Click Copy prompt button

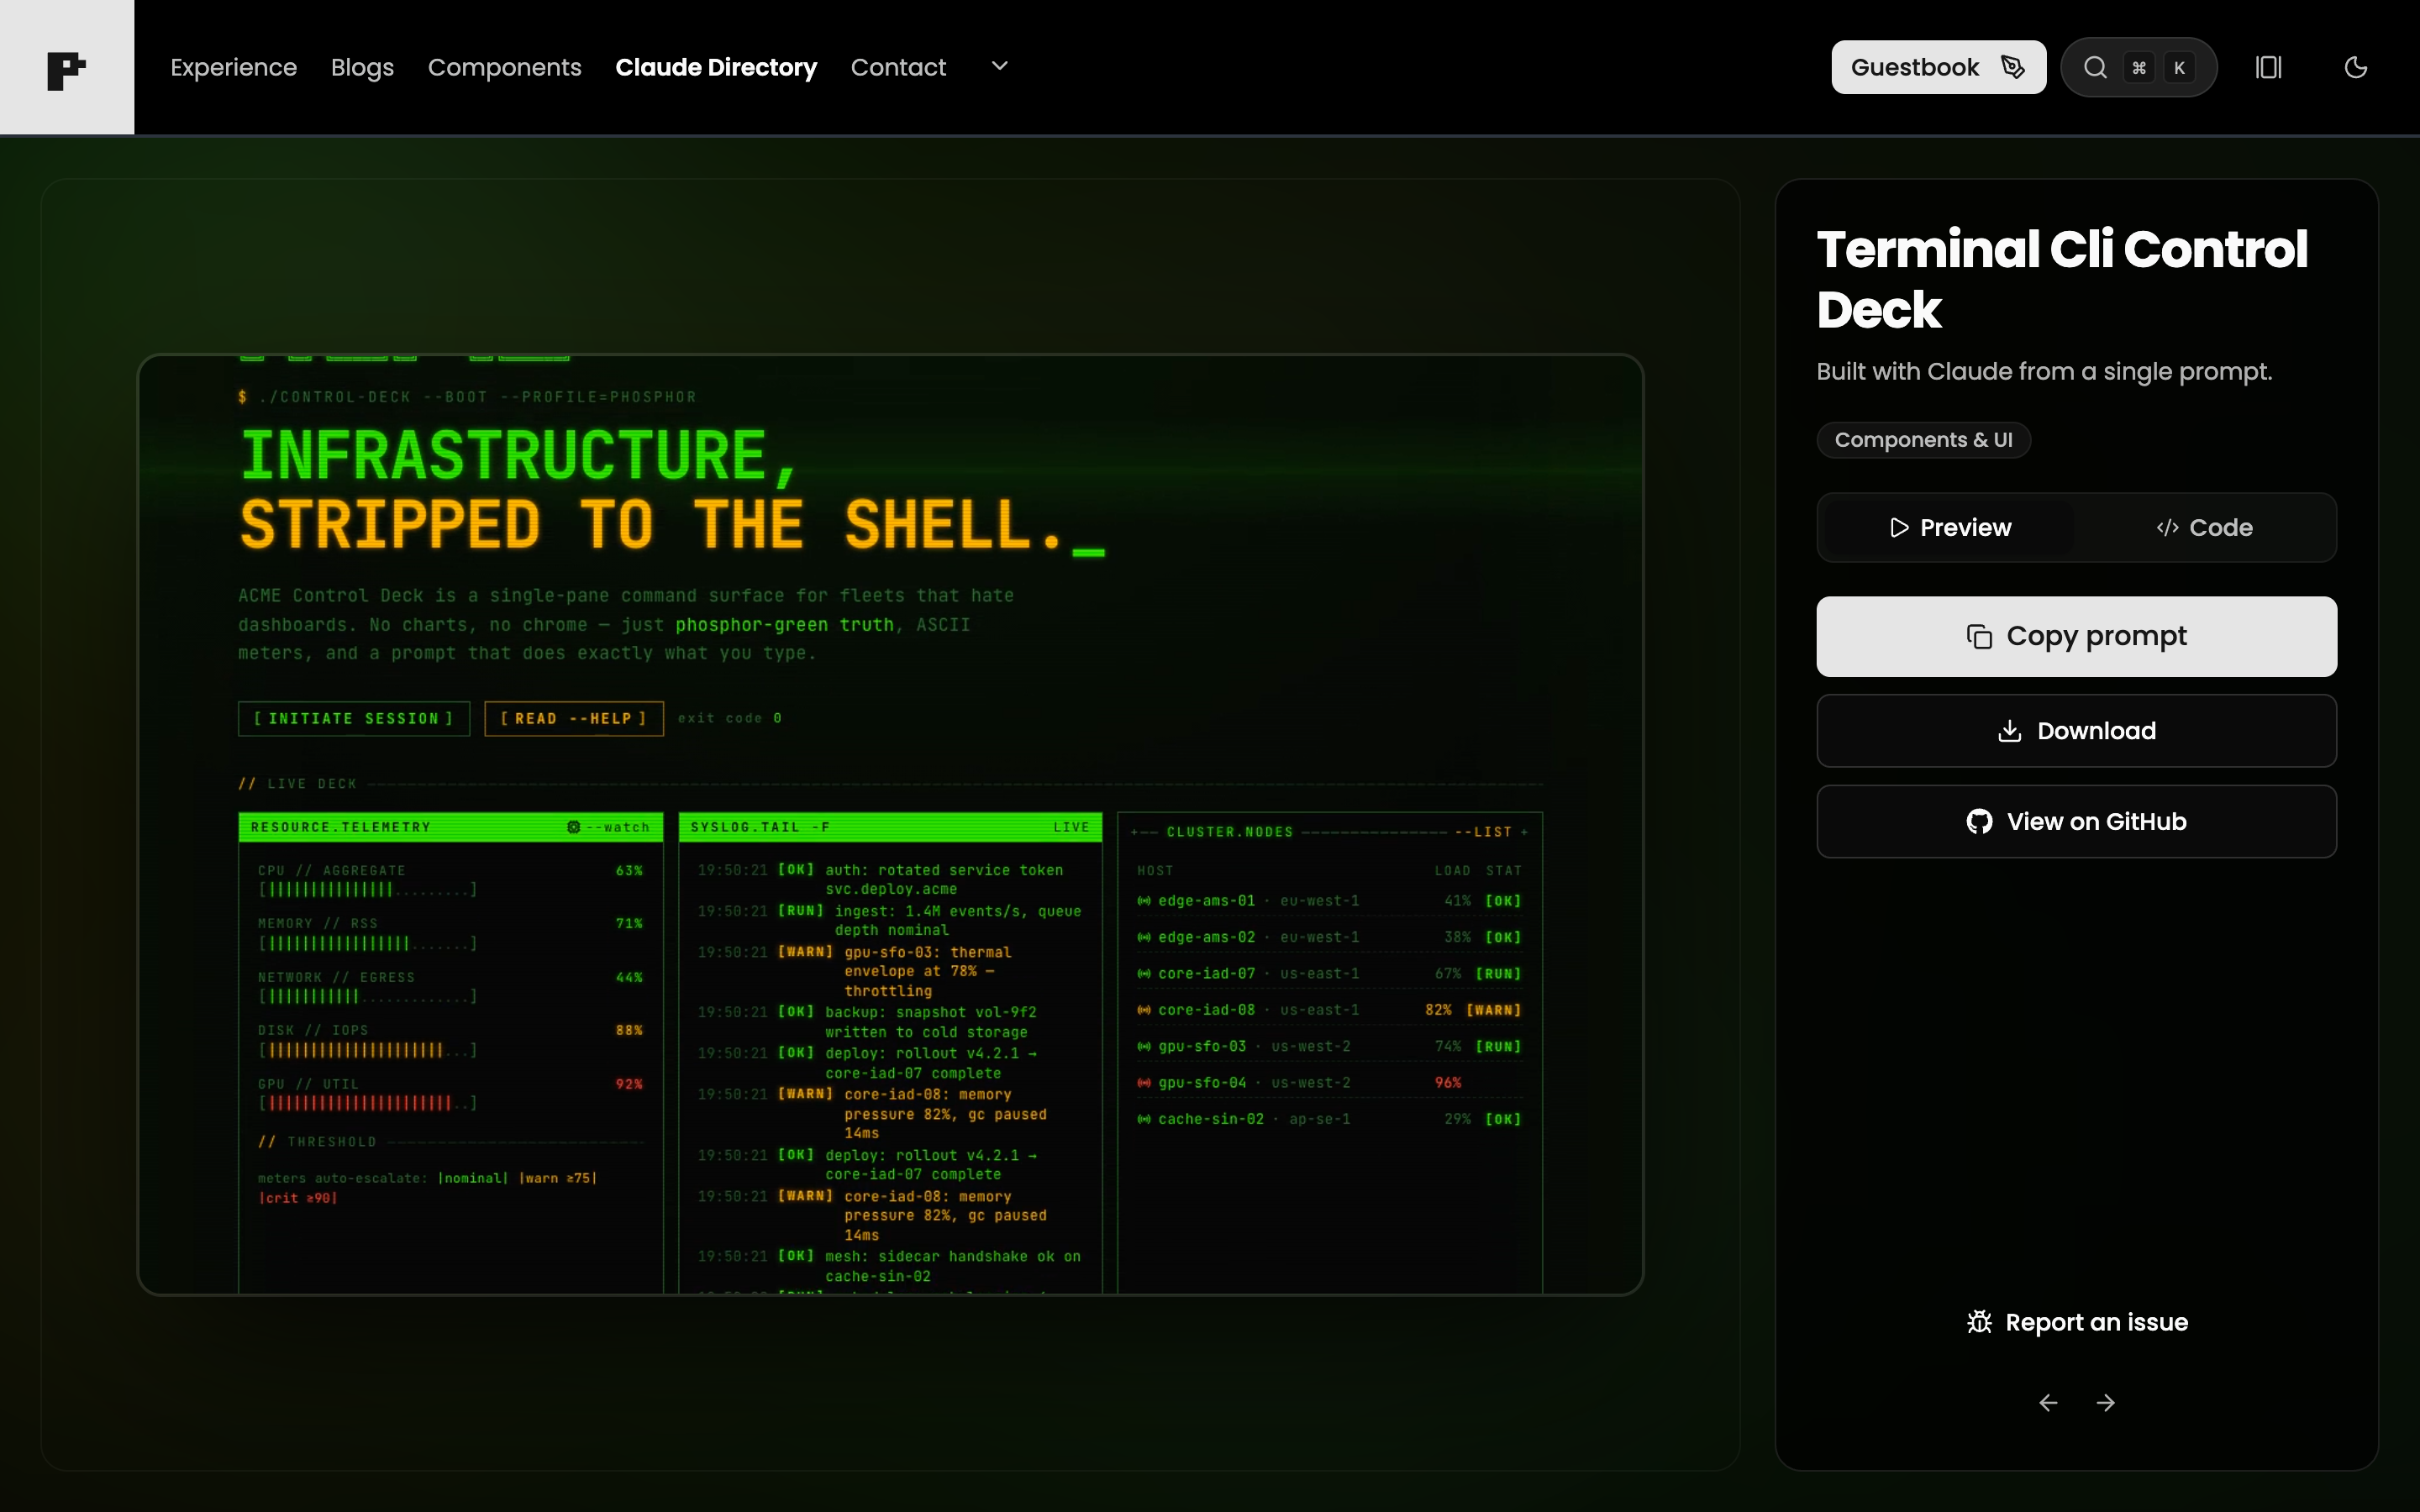(x=2076, y=636)
